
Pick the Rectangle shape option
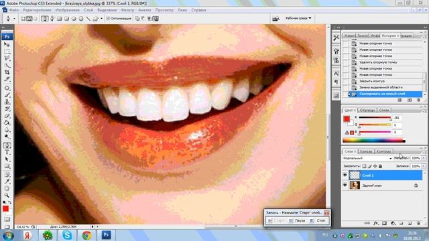coord(59,19)
